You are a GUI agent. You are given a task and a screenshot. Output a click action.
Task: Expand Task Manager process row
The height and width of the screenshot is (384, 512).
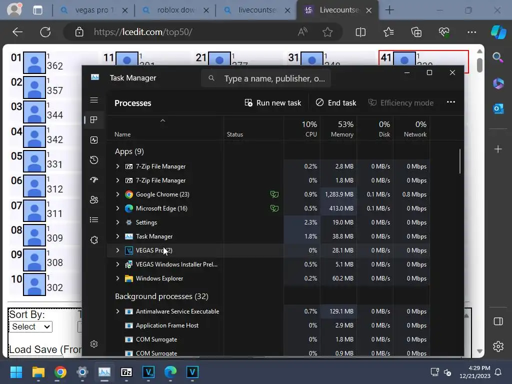pyautogui.click(x=117, y=236)
